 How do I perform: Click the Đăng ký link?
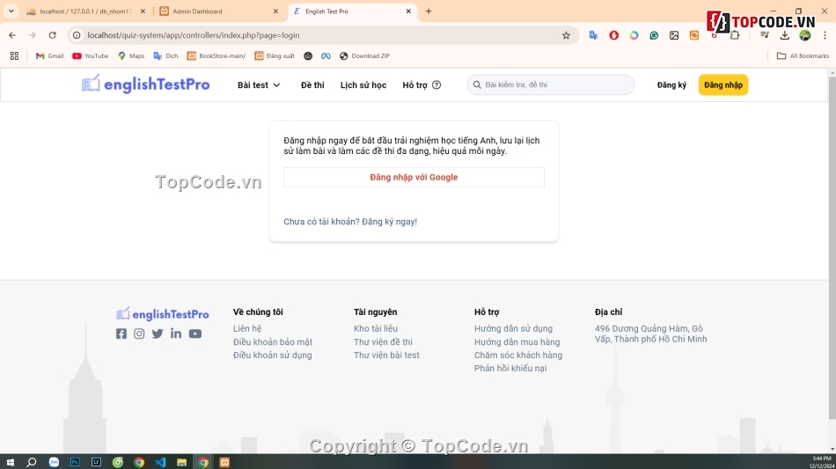(x=671, y=84)
